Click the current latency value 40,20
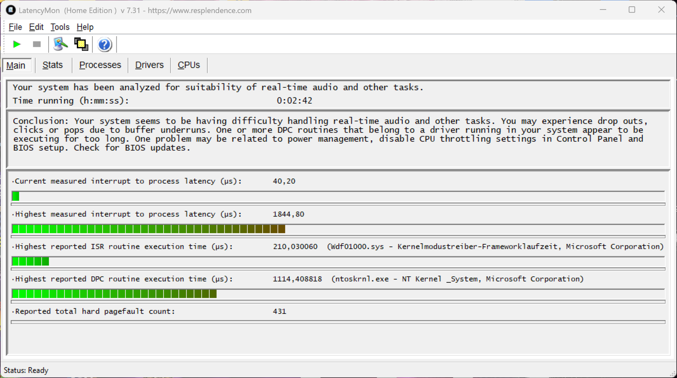 pos(284,181)
